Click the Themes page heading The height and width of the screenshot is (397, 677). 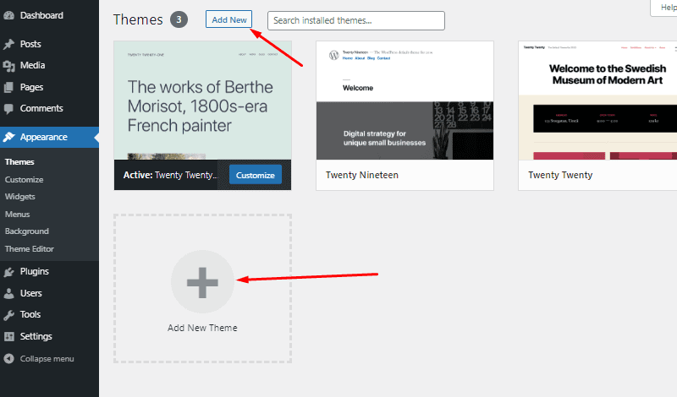coord(138,19)
